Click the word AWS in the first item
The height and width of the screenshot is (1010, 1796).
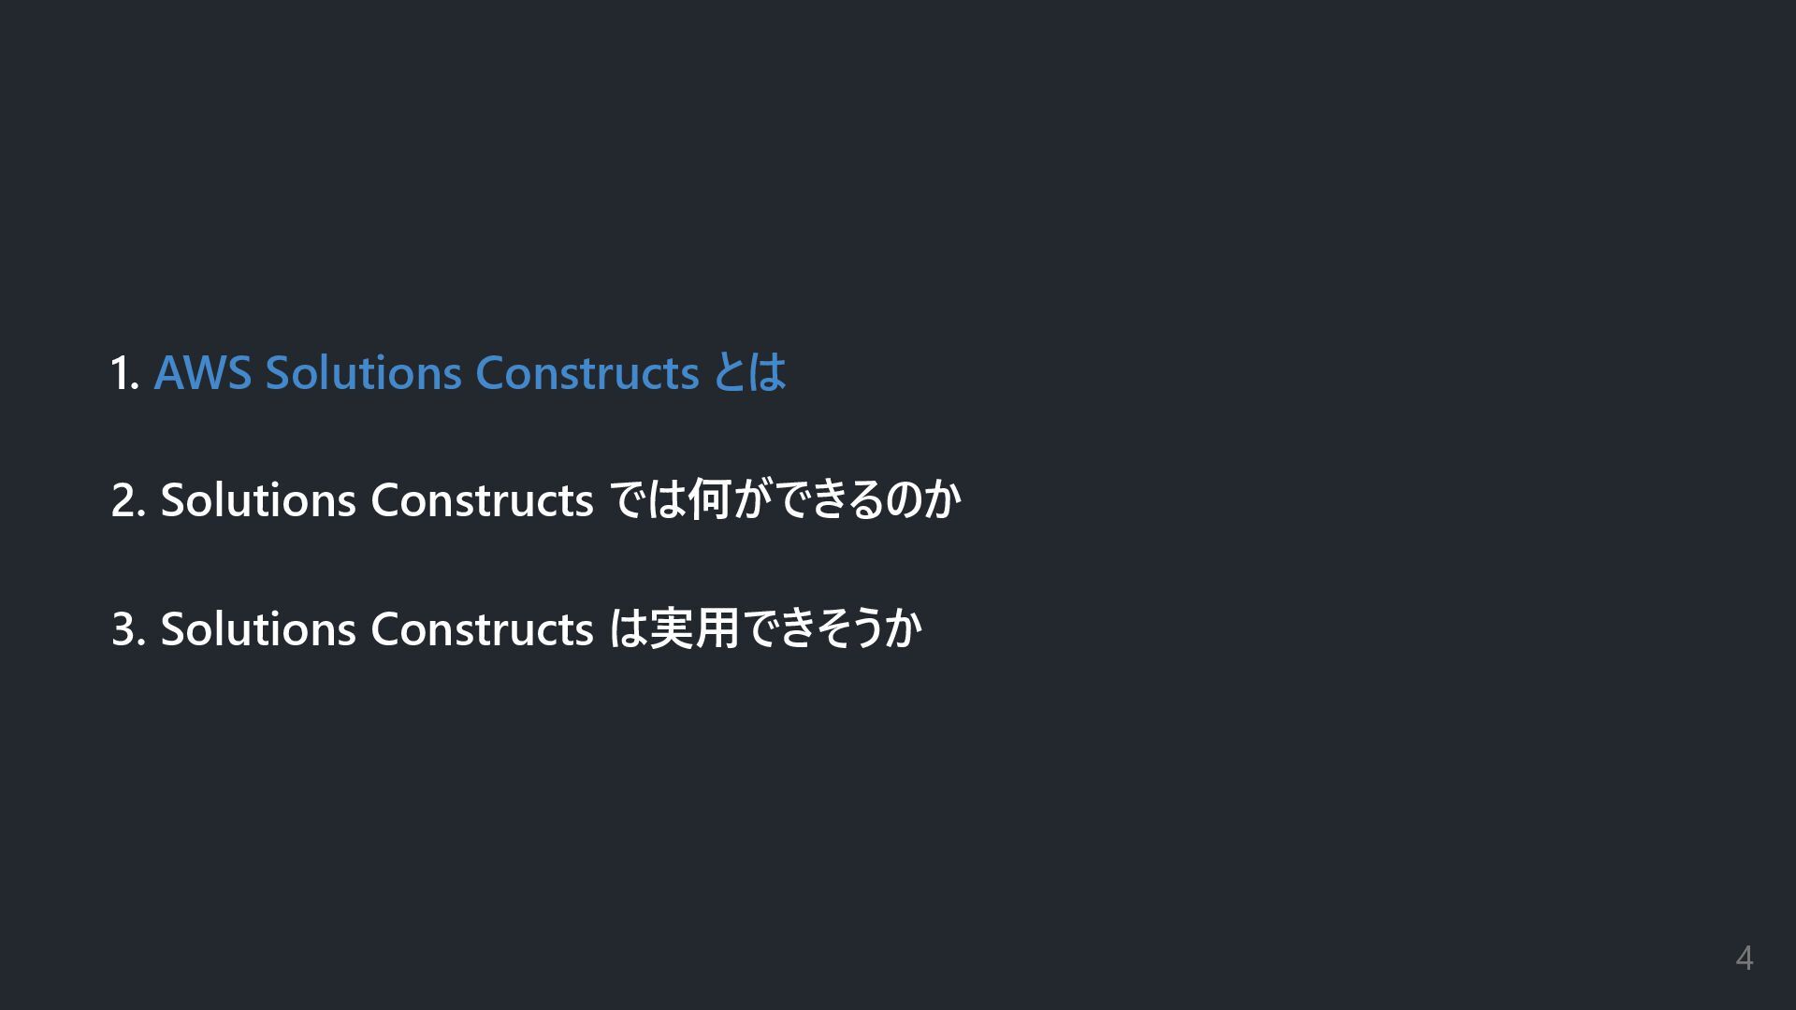coord(203,372)
